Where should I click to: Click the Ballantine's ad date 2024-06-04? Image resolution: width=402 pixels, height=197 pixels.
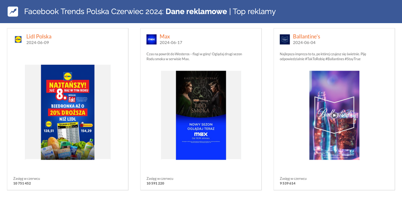pyautogui.click(x=304, y=43)
